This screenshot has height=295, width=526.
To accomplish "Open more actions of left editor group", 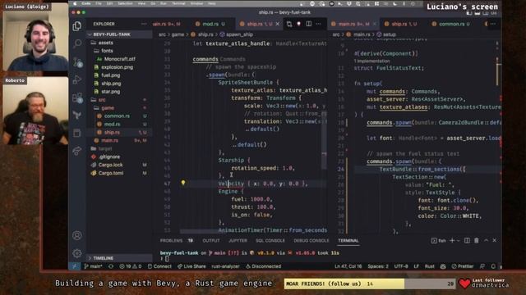I will coord(318,24).
